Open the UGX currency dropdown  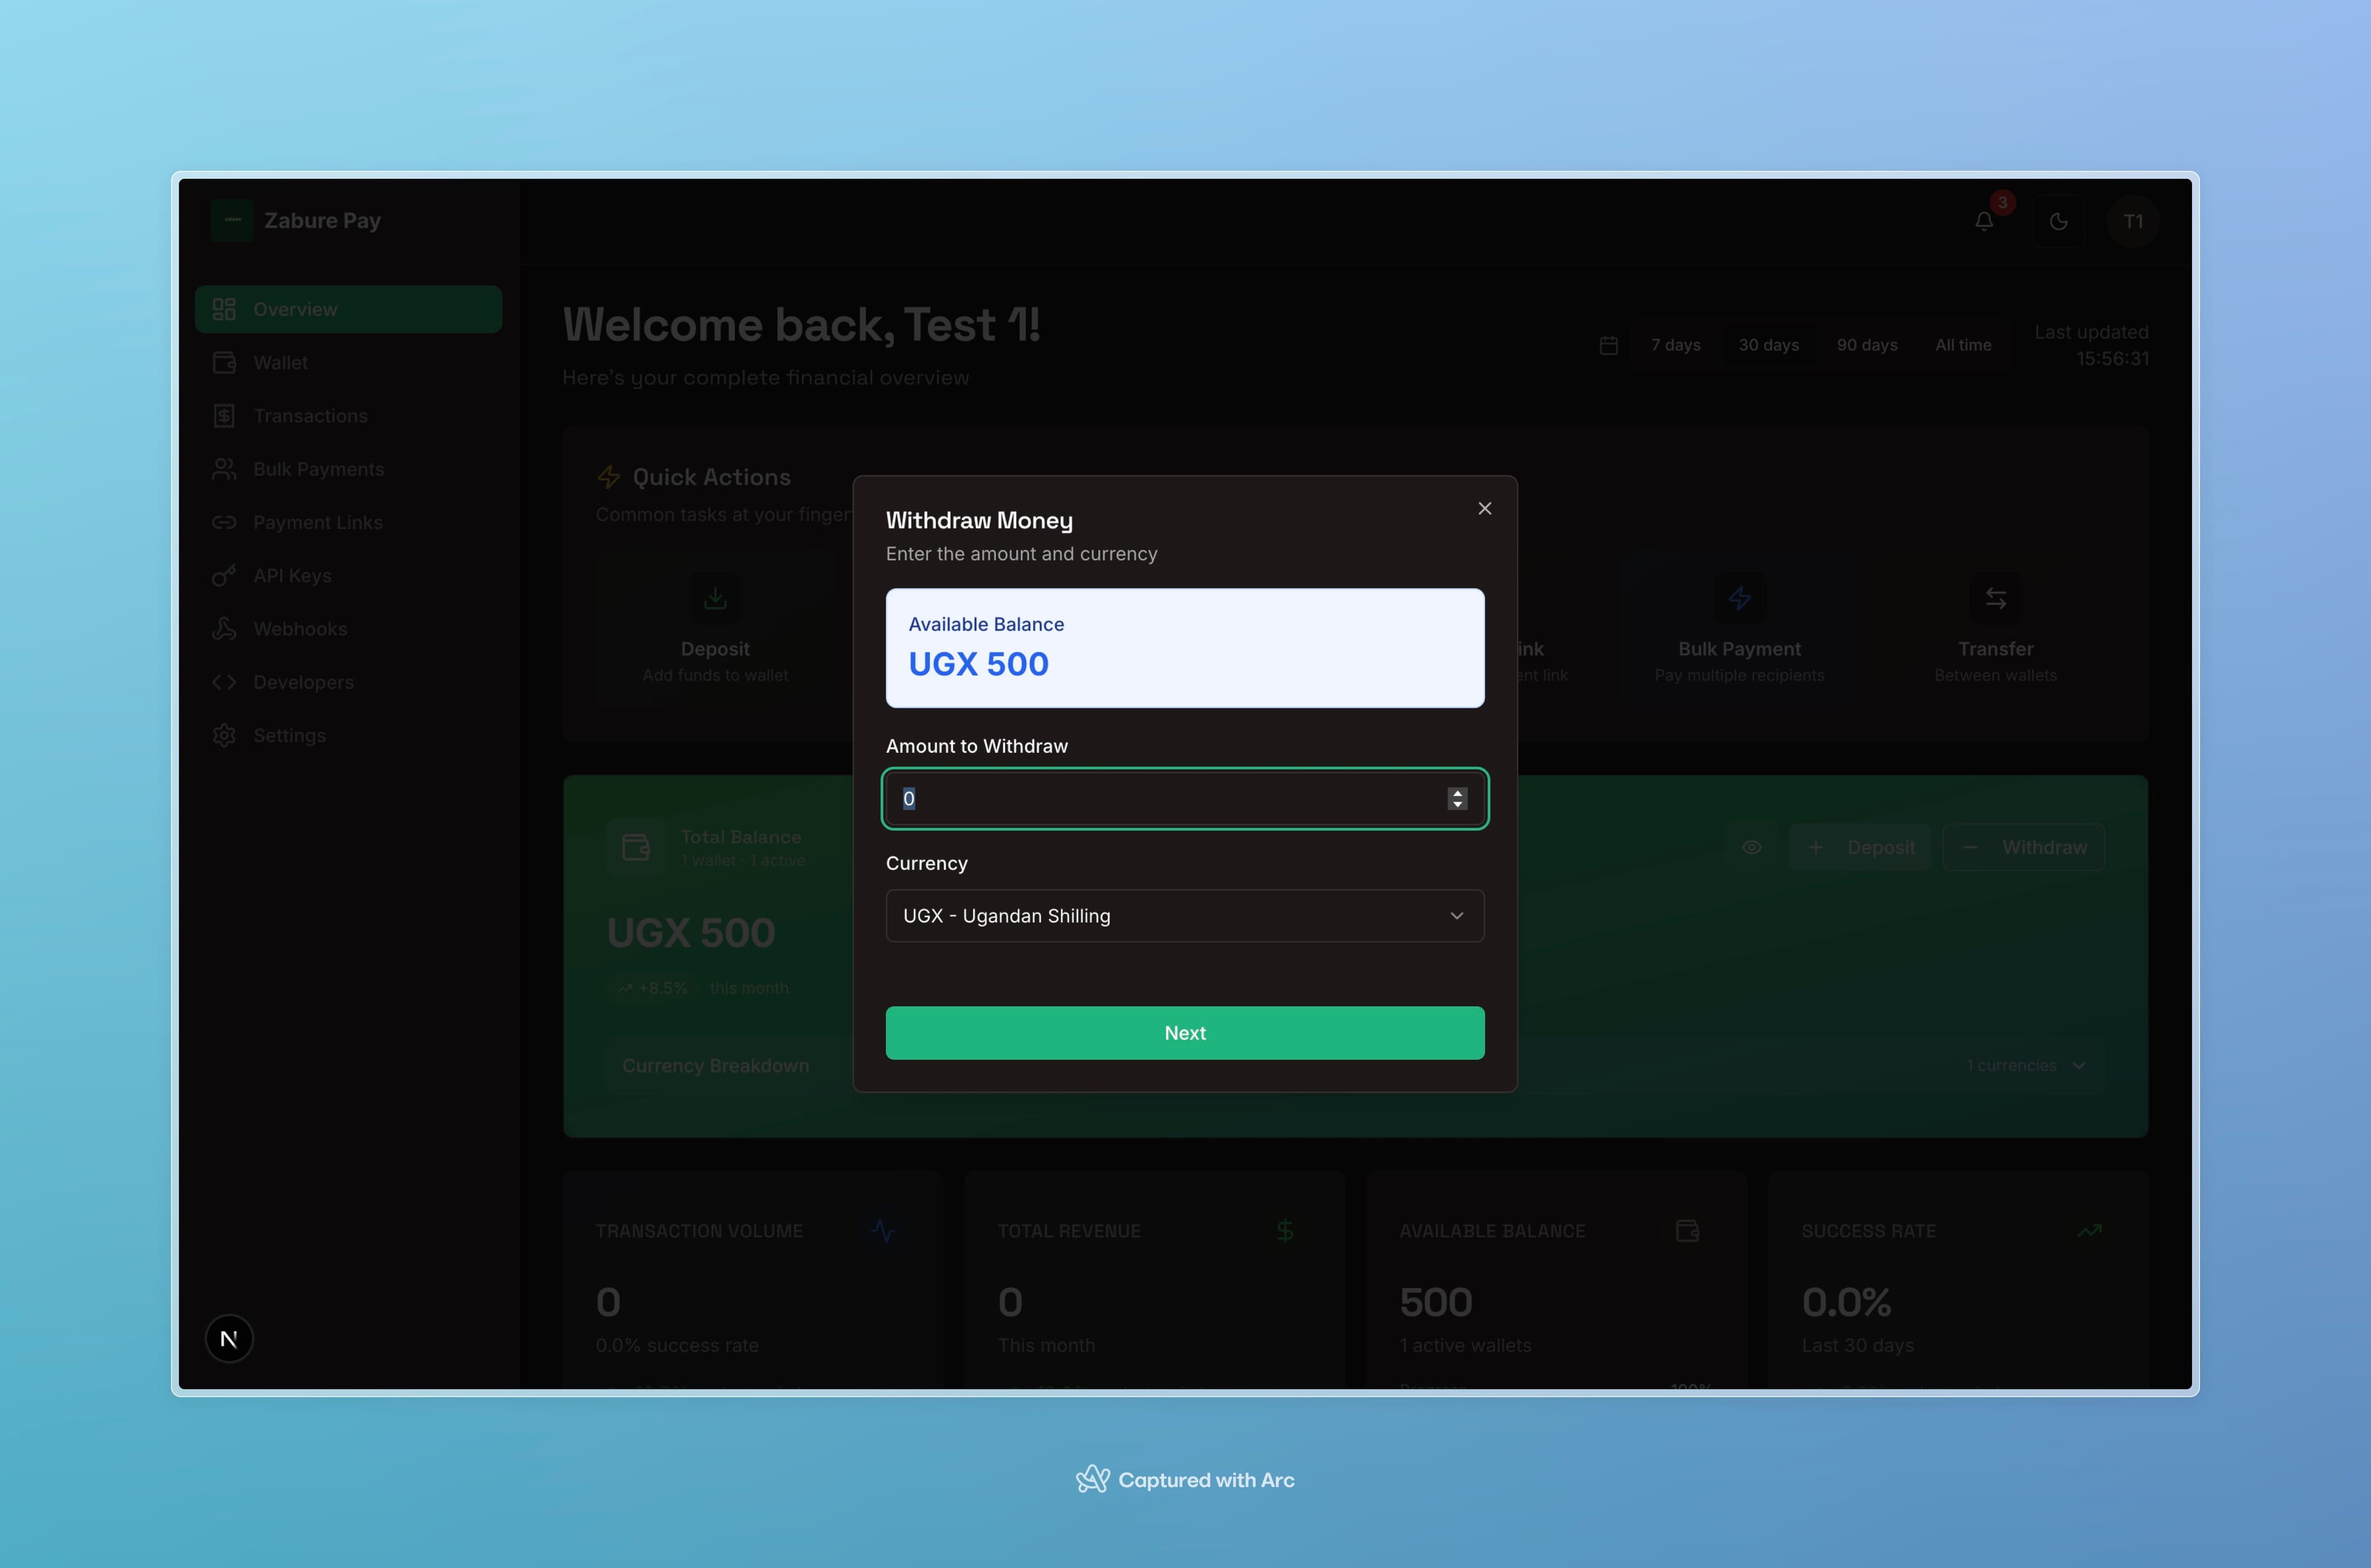tap(1184, 915)
